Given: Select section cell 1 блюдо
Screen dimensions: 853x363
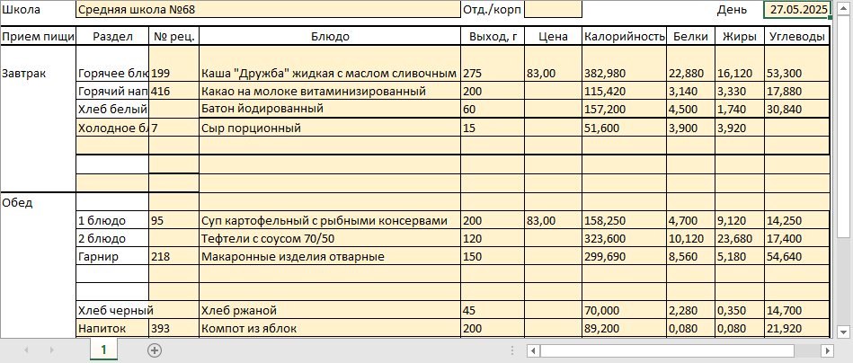Looking at the screenshot, I should (x=112, y=221).
